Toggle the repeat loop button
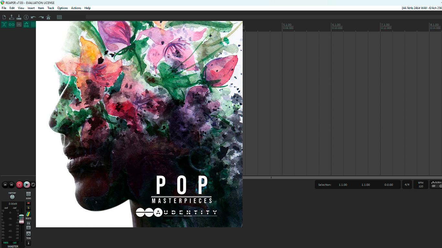The height and width of the screenshot is (248, 442). coord(33,185)
